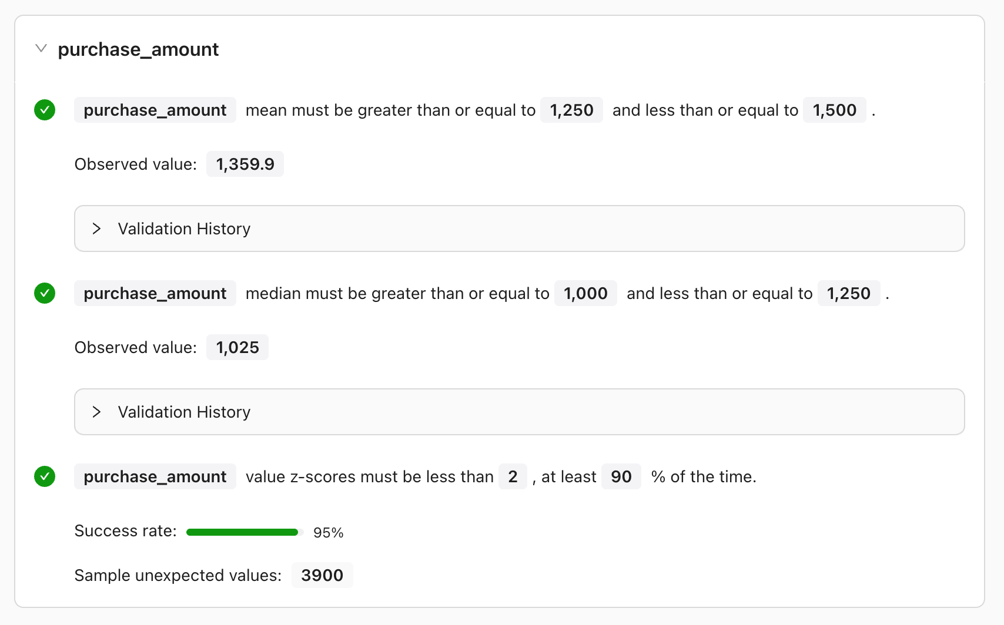Collapse the purchase_amount section

pos(41,48)
